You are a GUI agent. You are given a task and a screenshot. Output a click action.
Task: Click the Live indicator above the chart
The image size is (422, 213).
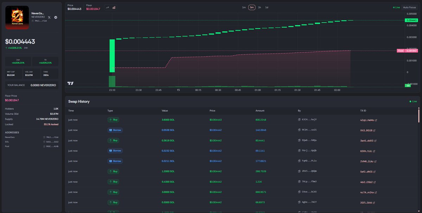point(396,7)
